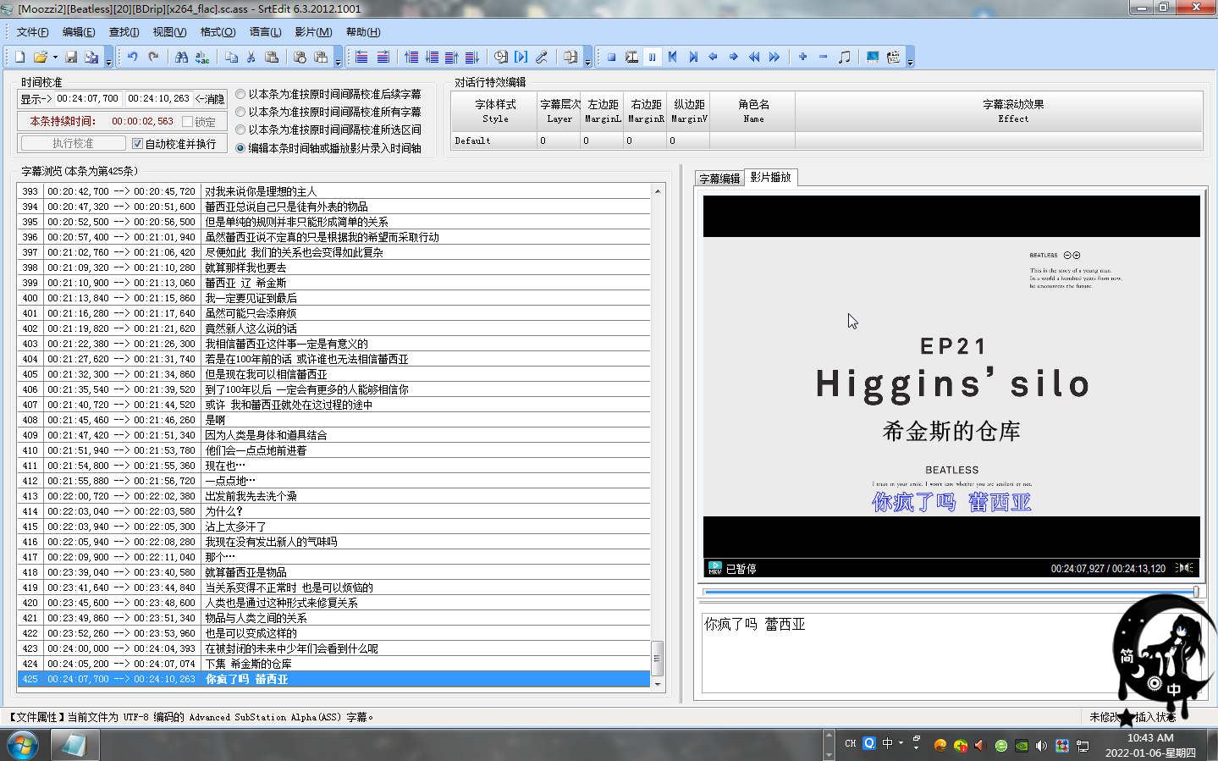Open Find with the binoculars icon
The height and width of the screenshot is (761, 1218).
click(x=181, y=57)
